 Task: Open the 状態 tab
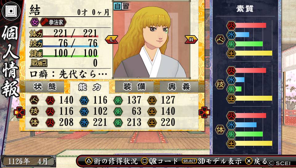(45, 87)
